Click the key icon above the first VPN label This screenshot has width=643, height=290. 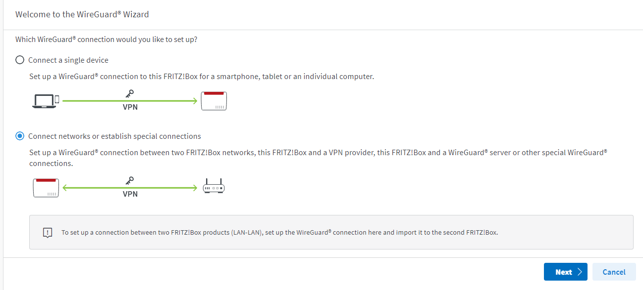pos(130,94)
